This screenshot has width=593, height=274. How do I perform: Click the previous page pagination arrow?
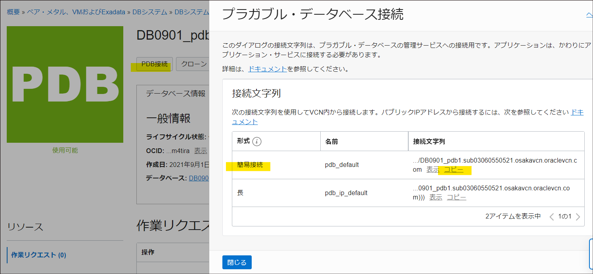[x=552, y=217]
